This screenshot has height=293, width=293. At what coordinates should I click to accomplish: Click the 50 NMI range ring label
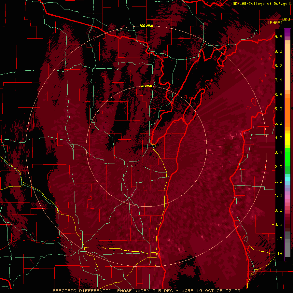click(x=146, y=86)
